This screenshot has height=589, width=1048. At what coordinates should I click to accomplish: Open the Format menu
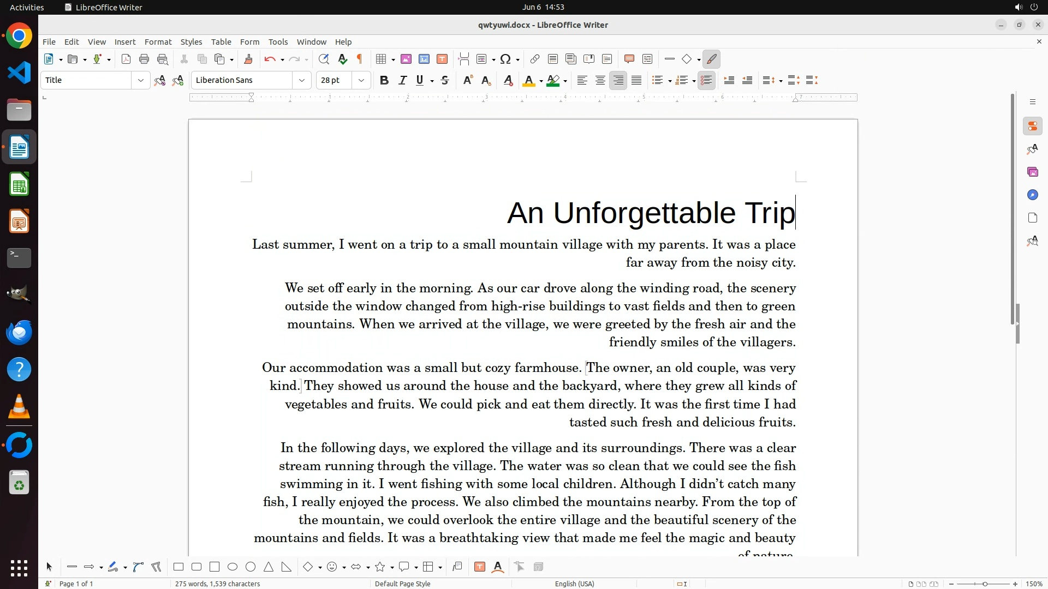pos(158,42)
